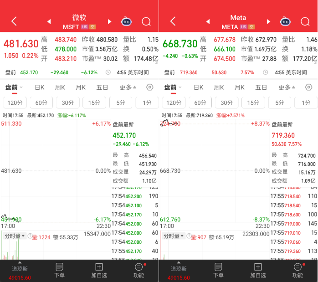Switch to the 五日 tab in the Meta panel
This screenshot has width=318, height=282.
coord(261,87)
